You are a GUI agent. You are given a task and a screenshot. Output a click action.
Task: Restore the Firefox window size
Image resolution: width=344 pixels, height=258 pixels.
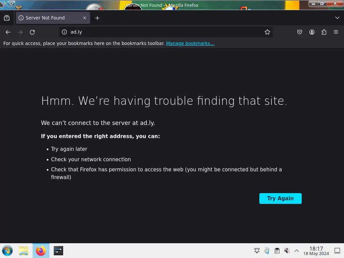pos(322,3)
